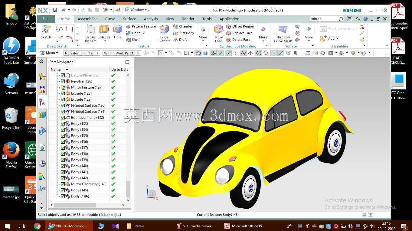Launch the Extrude feature tool
This screenshot has width=412, height=231.
[x=104, y=32]
